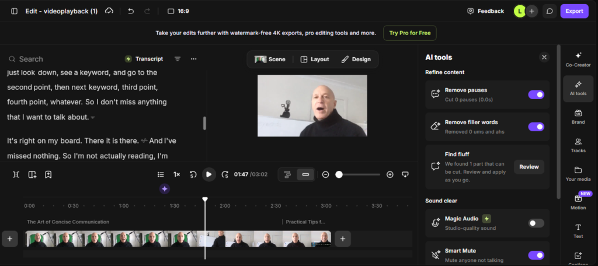The height and width of the screenshot is (266, 598).
Task: Toggle the Remove pauses switch
Action: pyautogui.click(x=536, y=94)
